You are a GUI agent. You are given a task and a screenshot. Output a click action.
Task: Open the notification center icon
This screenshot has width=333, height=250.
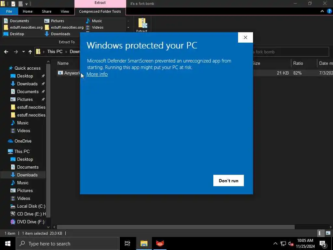point(323,243)
